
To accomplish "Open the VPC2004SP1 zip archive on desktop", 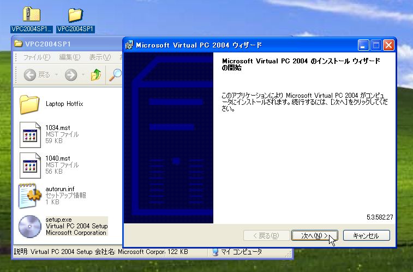I will [x=31, y=14].
